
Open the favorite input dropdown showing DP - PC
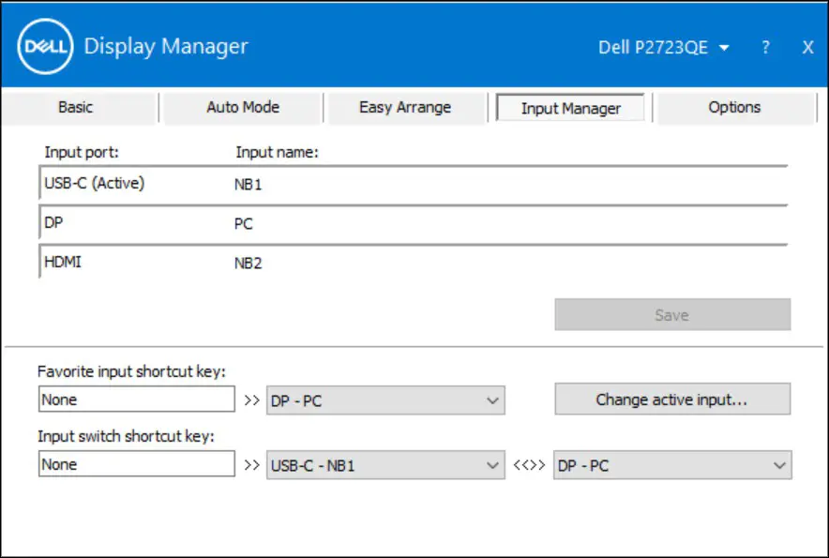(x=384, y=399)
